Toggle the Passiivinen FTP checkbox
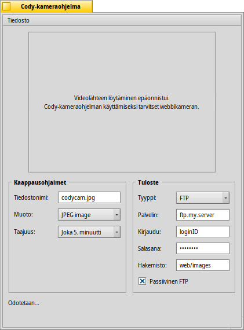The width and height of the screenshot is (244, 330). 142,281
